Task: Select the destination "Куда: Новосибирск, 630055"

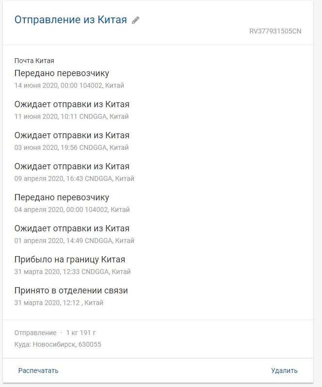Action: click(58, 344)
